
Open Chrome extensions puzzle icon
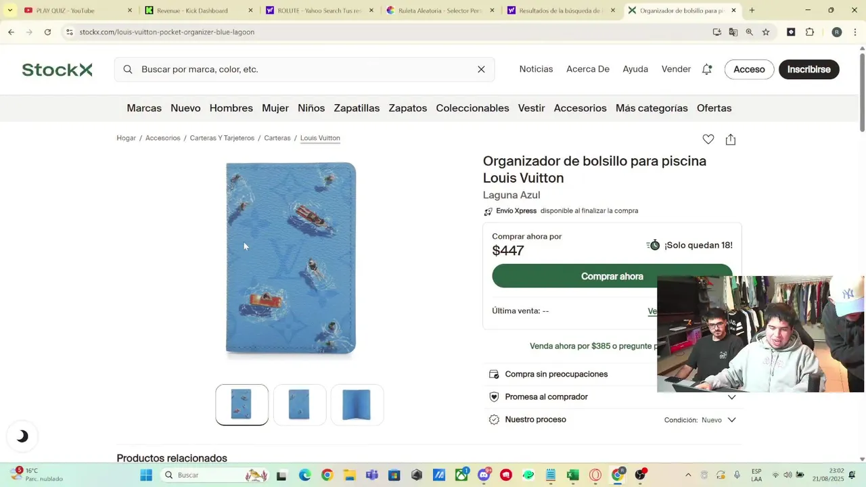pyautogui.click(x=810, y=32)
